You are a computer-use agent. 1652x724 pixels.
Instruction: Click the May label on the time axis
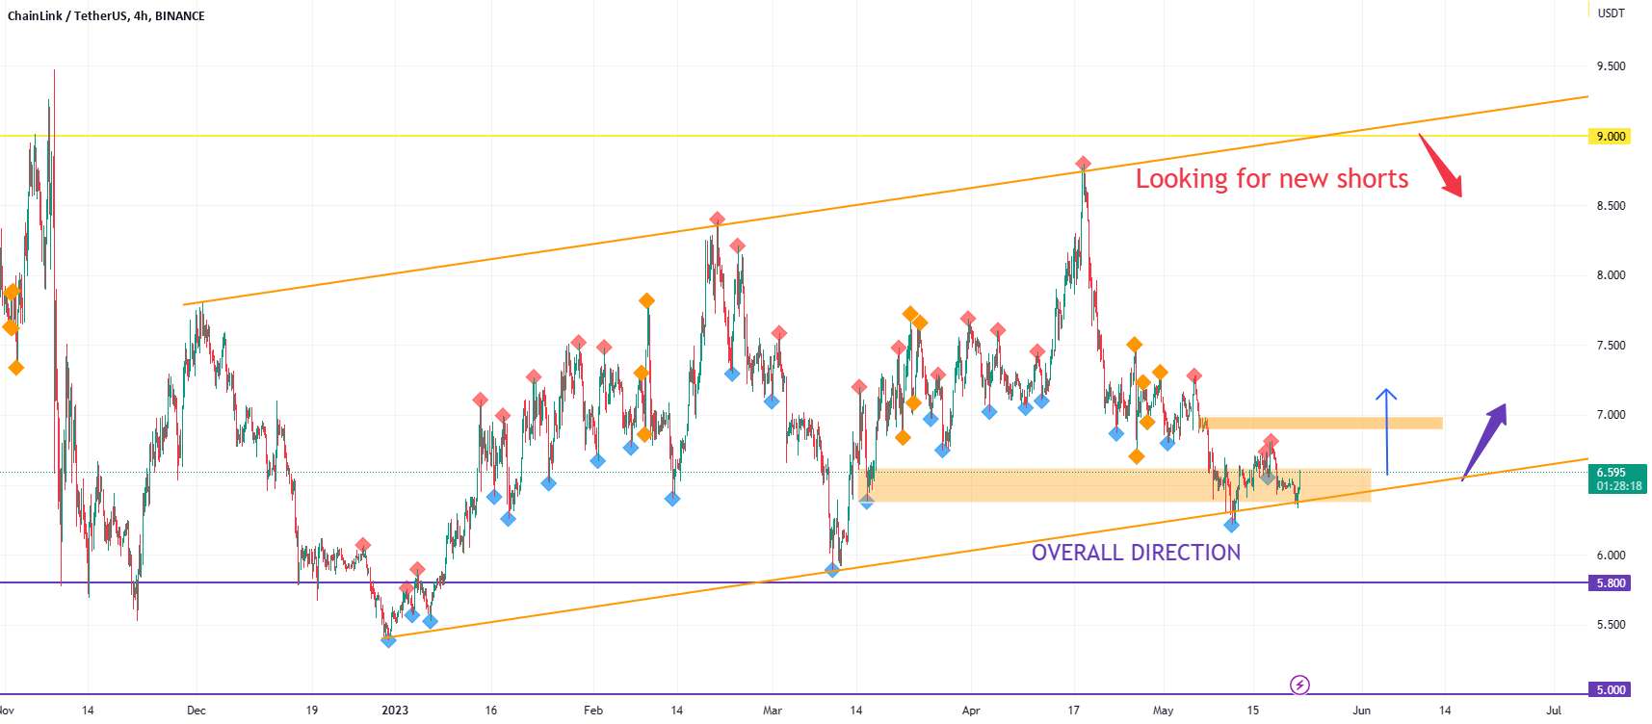coord(1164,711)
